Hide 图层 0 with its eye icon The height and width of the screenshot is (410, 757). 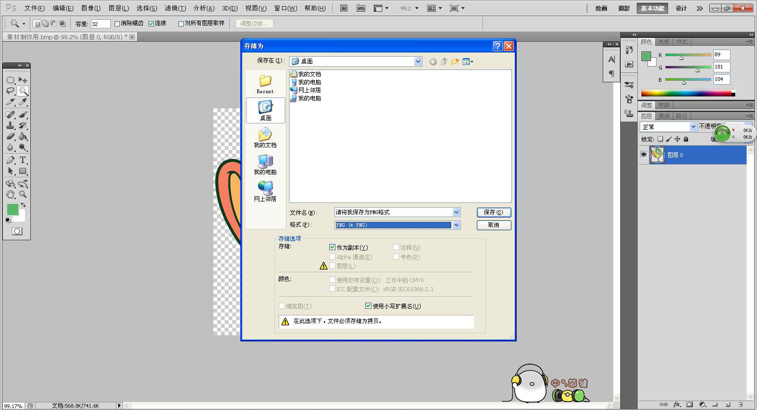point(643,155)
